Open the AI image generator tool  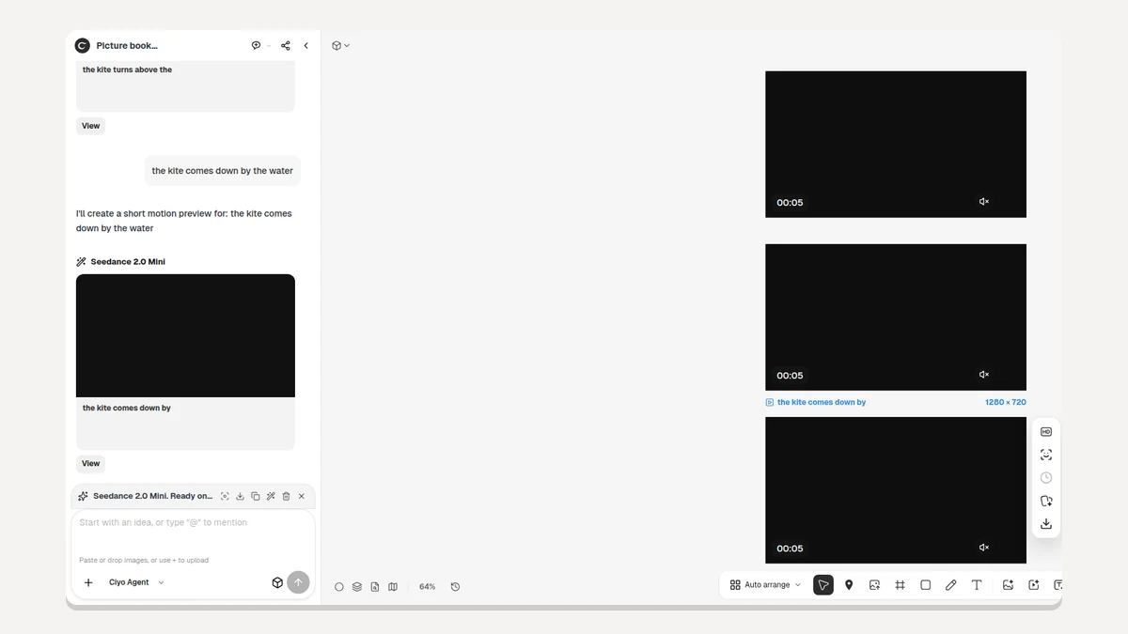click(1008, 585)
